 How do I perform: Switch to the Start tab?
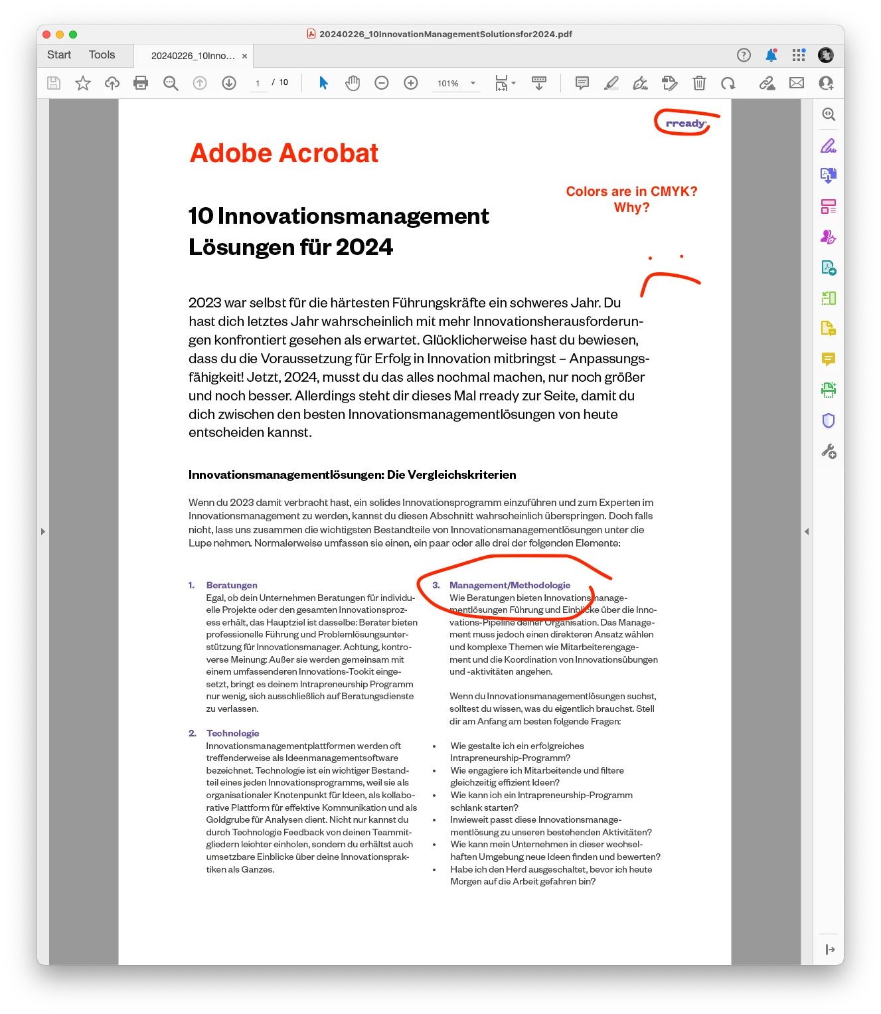pos(59,55)
